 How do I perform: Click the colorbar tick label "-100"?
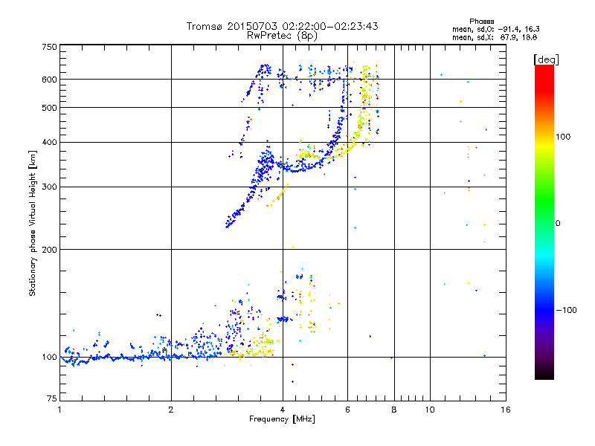pos(566,310)
